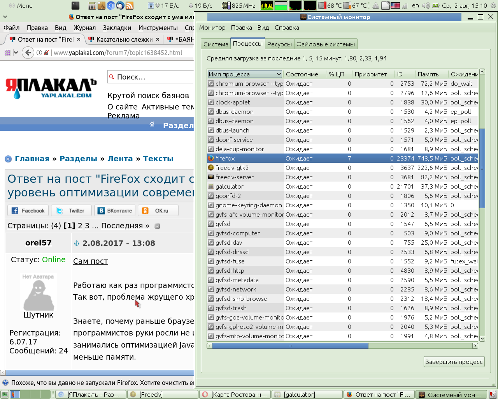The height and width of the screenshot is (399, 498).
Task: Select the 'freeciv-server' process row
Action: pos(342,177)
